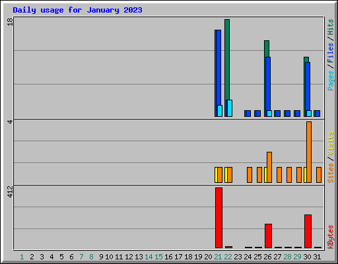Select the orange Sites bar for day 26

pyautogui.click(x=269, y=167)
